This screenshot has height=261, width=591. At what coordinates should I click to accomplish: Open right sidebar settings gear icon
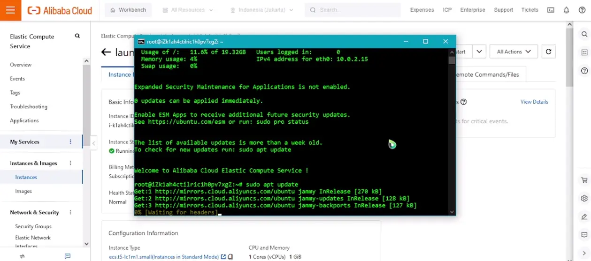(584, 198)
